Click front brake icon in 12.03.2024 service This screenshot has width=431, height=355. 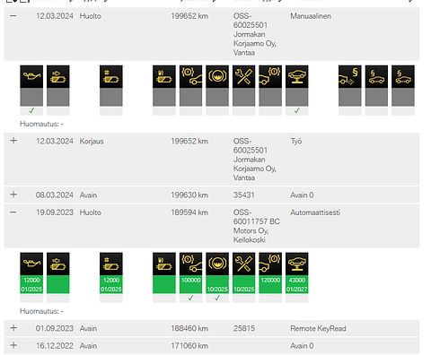click(x=190, y=76)
